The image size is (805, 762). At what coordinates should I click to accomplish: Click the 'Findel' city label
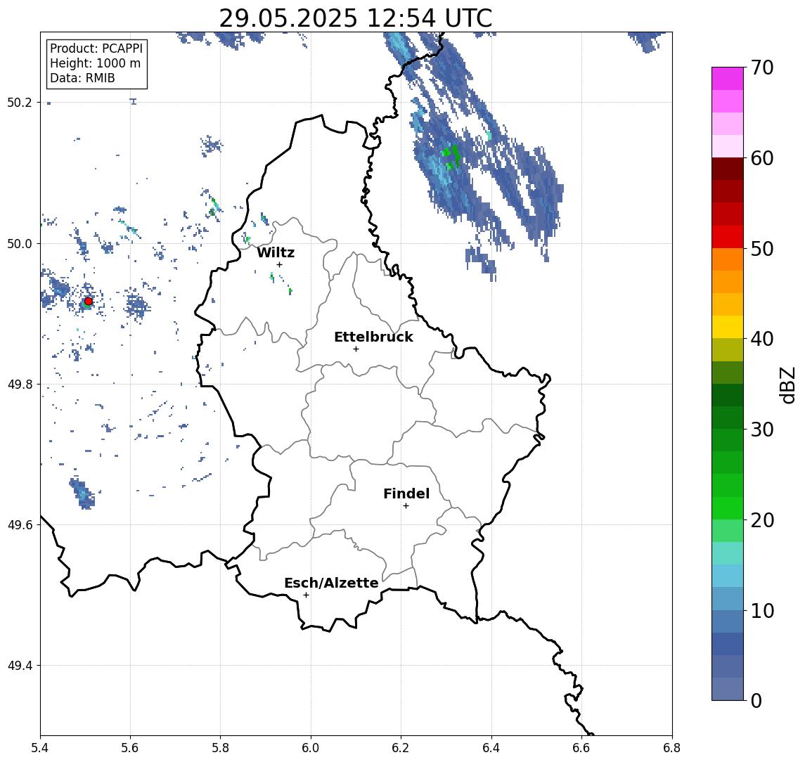(406, 493)
